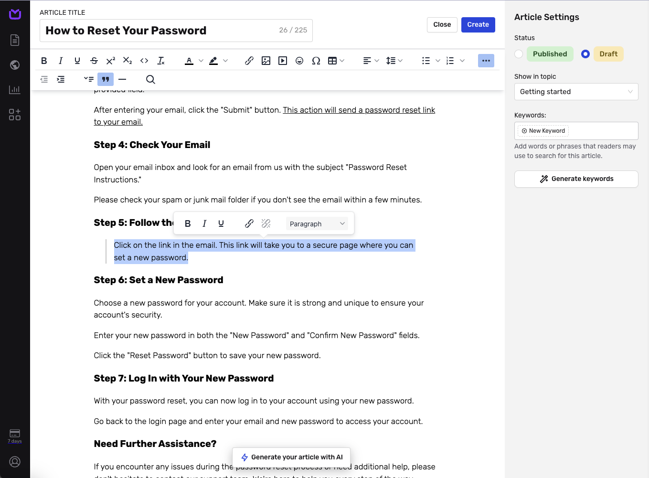Expand bulleted list style options
This screenshot has width=649, height=478.
[x=438, y=61]
